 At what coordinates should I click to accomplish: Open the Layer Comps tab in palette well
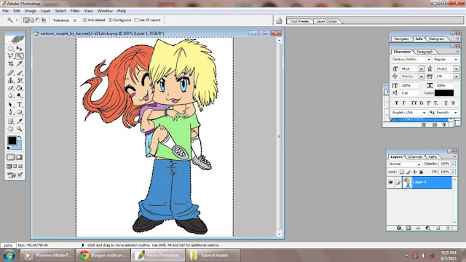(x=326, y=21)
